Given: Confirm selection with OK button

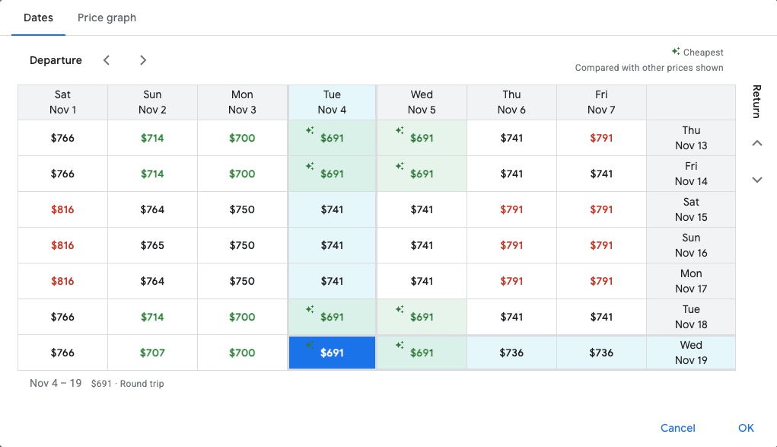Looking at the screenshot, I should click(x=746, y=428).
